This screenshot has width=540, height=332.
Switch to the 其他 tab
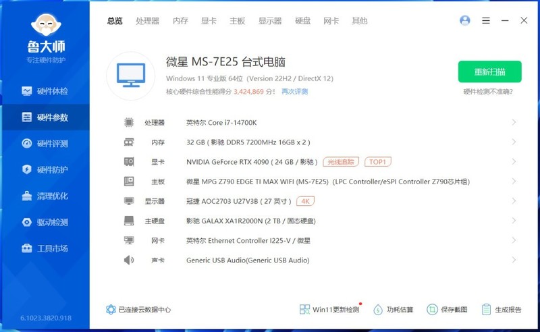coord(360,21)
